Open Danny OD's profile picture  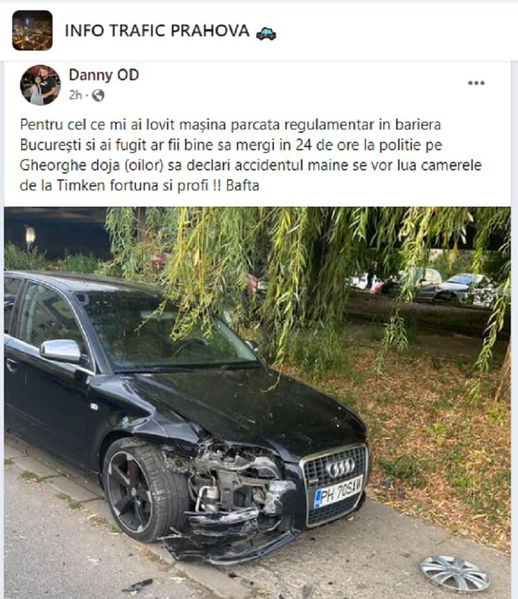click(x=40, y=85)
